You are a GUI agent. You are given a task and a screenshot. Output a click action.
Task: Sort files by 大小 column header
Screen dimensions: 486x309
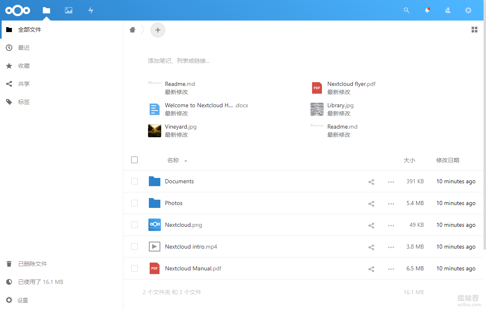(x=409, y=160)
